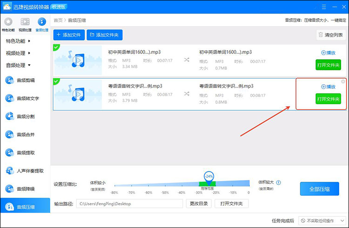Image resolution: width=349 pixels, height=228 pixels.
Task: Open the 特色功能 star icon tab
Action: coord(8,24)
